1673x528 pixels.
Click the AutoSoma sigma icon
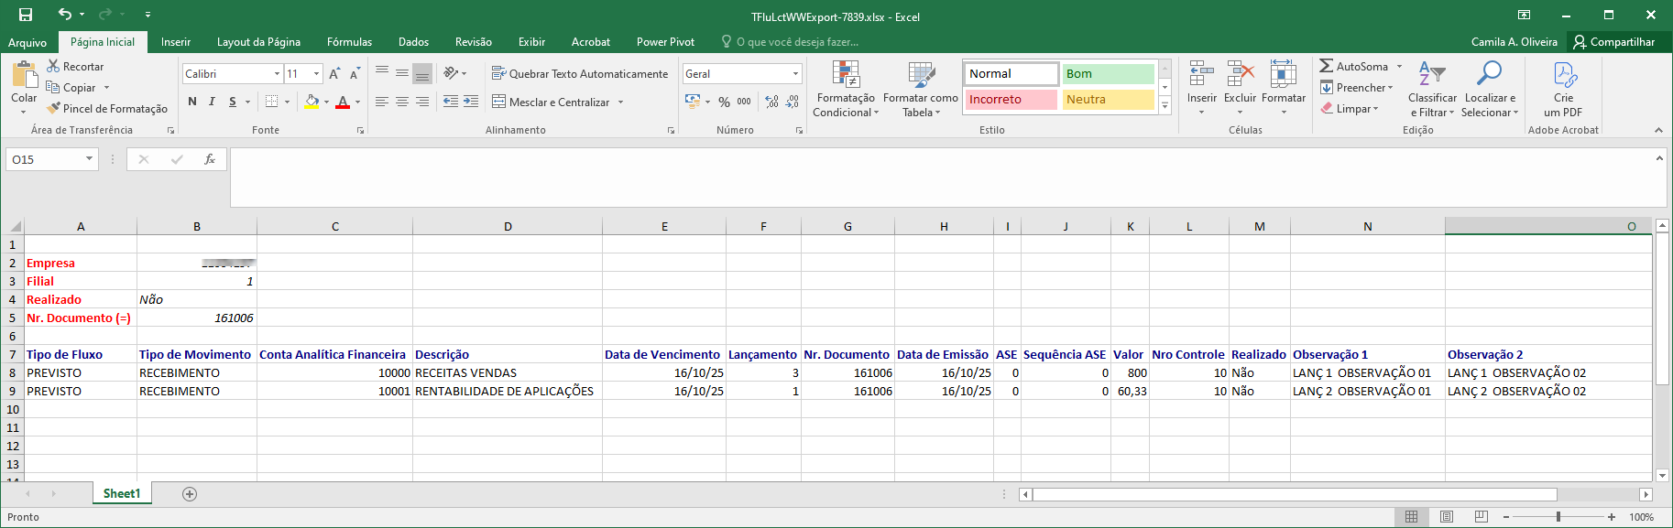[x=1326, y=66]
